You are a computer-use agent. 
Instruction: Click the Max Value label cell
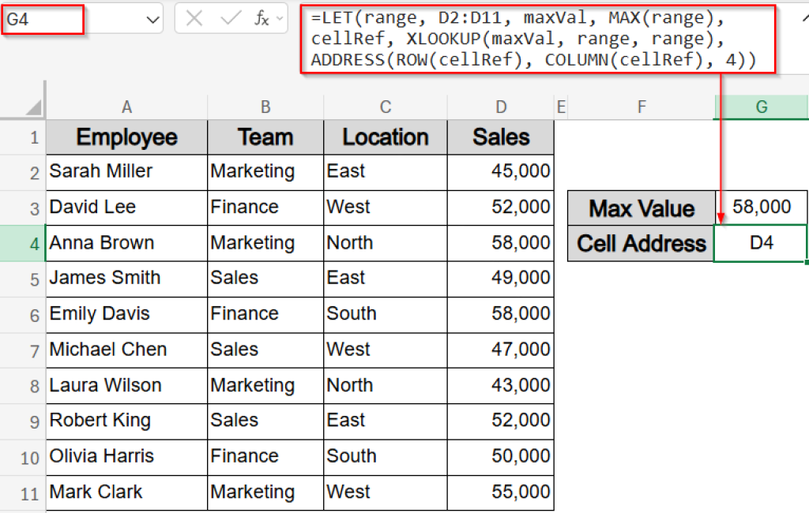[x=641, y=208]
